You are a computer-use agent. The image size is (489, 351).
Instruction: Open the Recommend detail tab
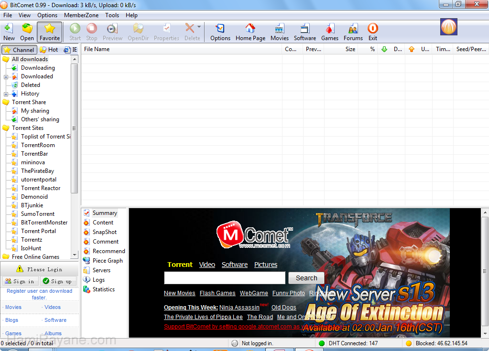[x=109, y=251]
